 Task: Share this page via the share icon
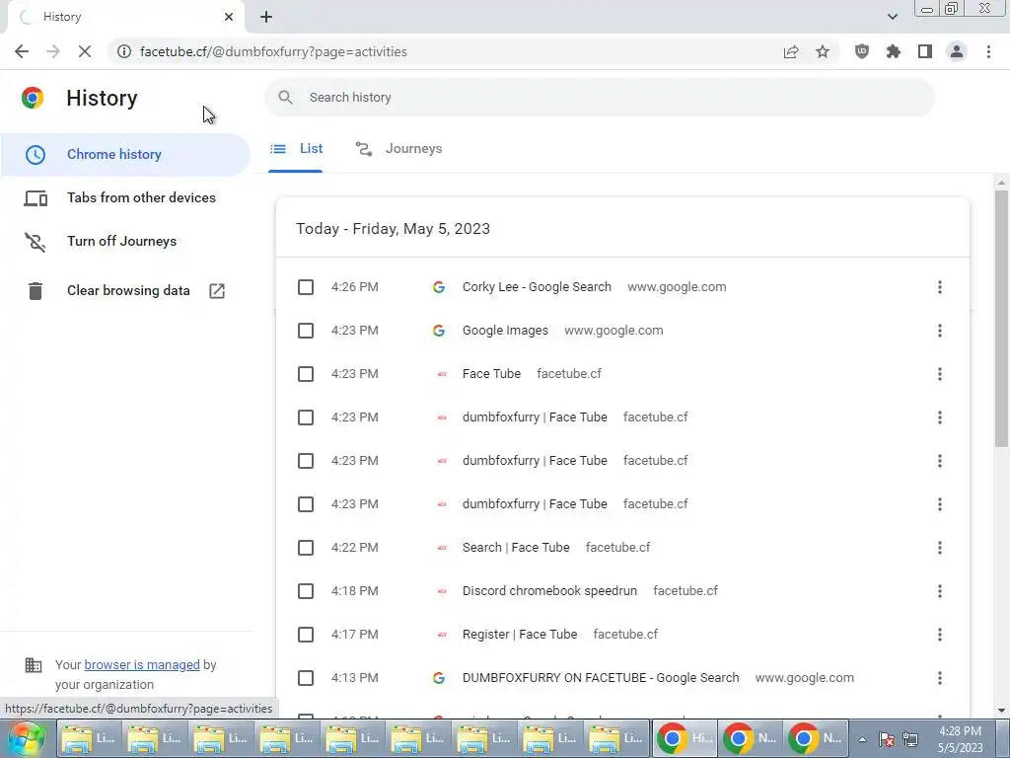(x=791, y=51)
